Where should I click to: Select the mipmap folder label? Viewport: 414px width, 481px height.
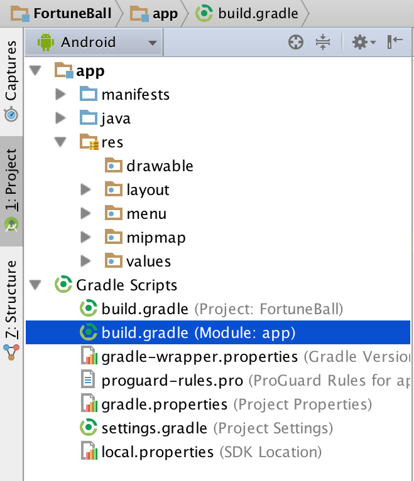point(156,238)
